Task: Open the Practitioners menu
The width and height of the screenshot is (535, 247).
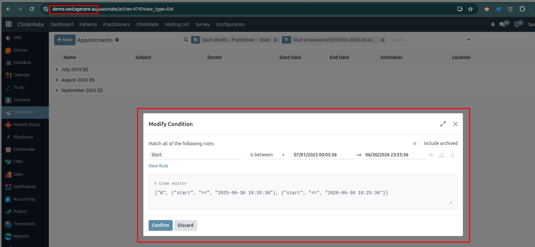Action: [116, 24]
